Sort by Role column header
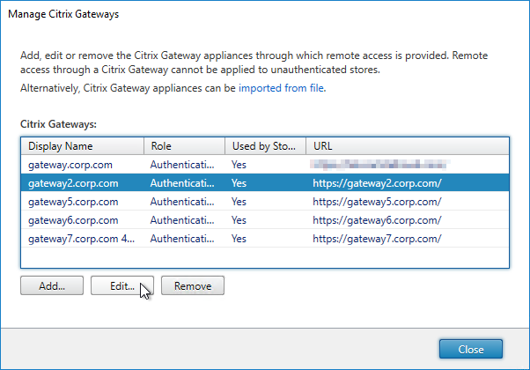 [x=185, y=146]
